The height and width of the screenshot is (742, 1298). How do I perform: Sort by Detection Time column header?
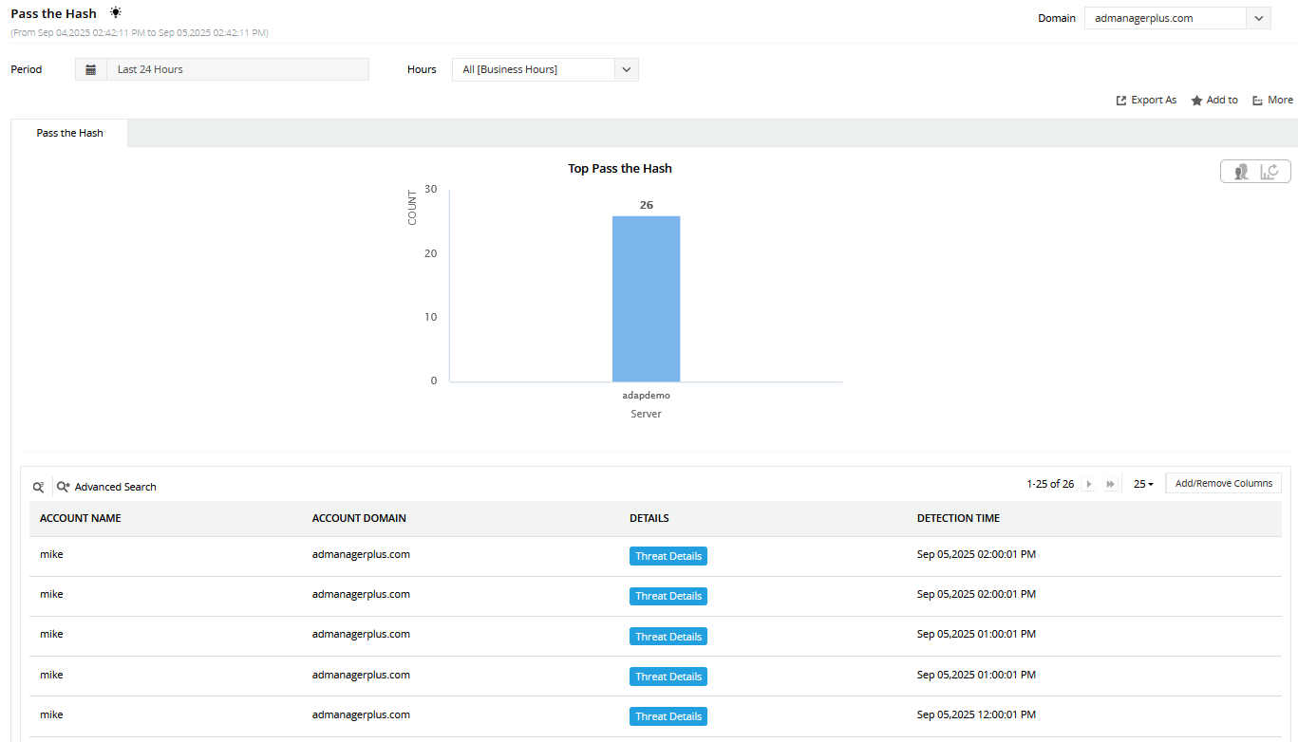[x=958, y=518]
